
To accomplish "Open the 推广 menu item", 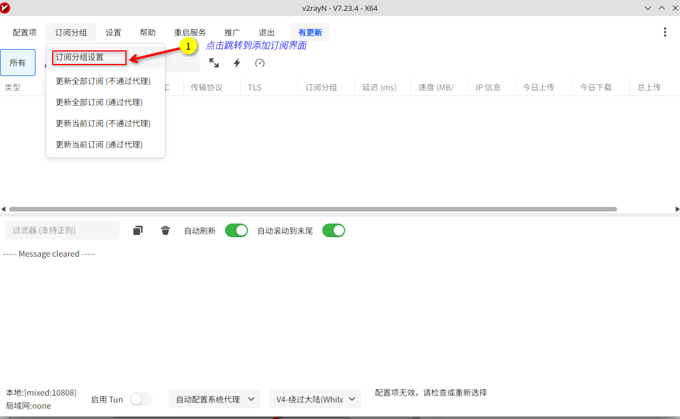I will pyautogui.click(x=232, y=33).
